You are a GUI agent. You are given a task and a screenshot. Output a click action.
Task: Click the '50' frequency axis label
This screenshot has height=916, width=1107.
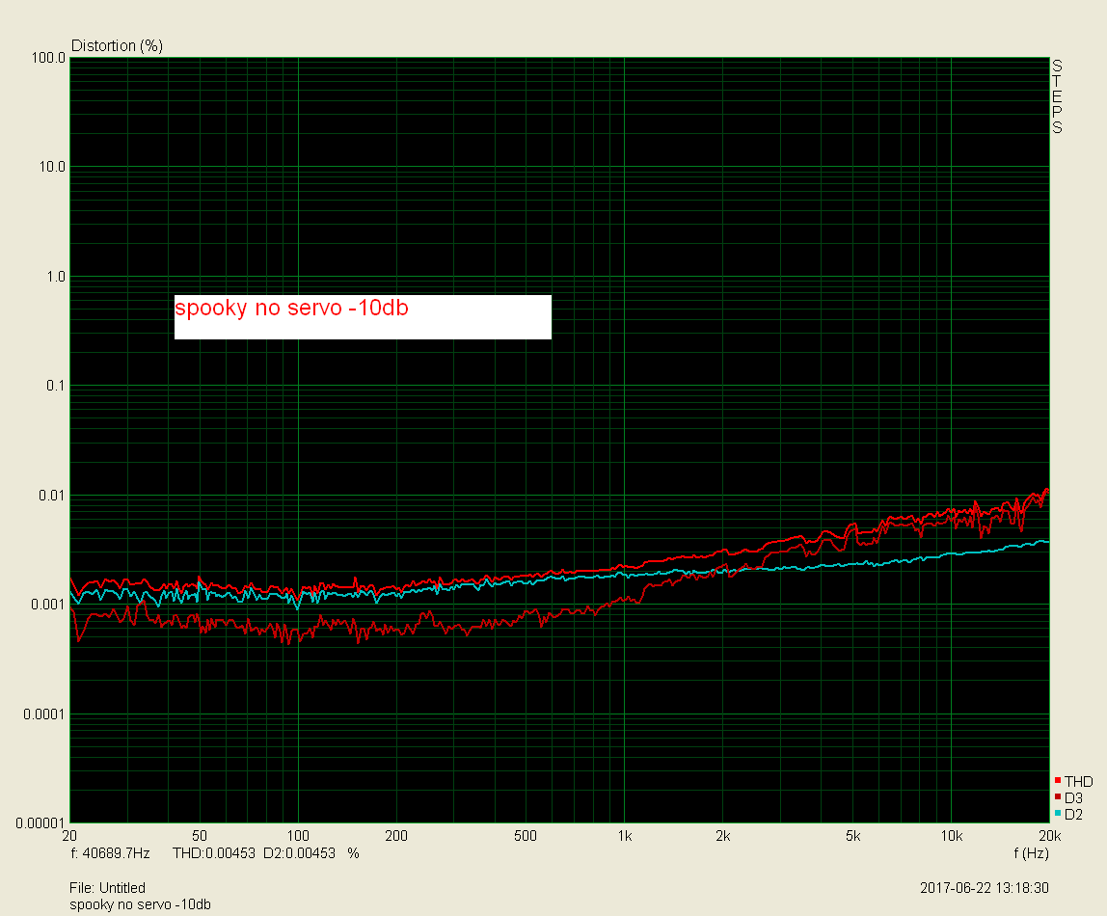(200, 836)
